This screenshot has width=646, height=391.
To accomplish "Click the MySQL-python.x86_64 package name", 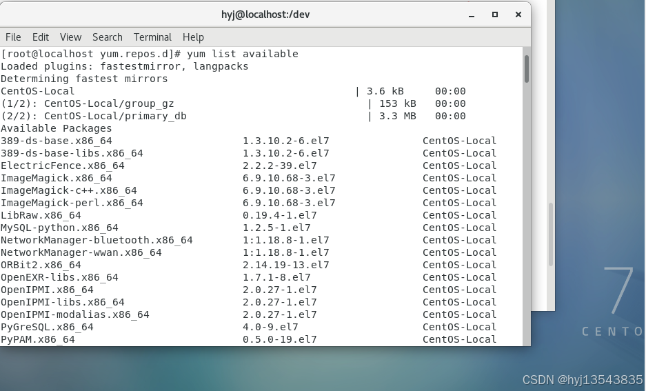I will point(59,228).
